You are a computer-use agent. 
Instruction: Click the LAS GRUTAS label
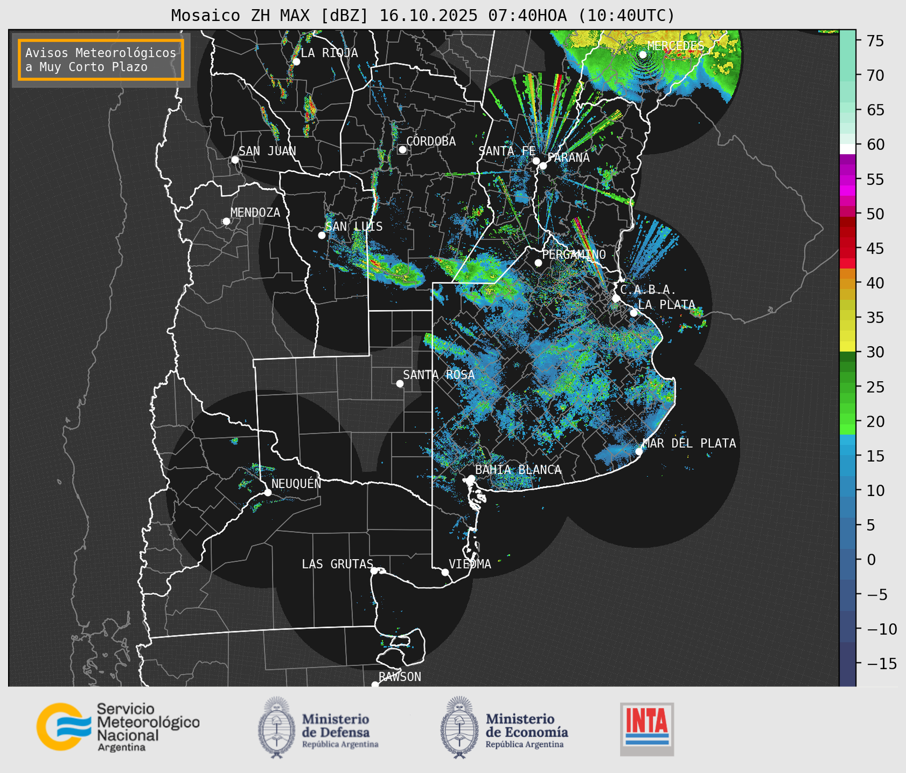337,564
